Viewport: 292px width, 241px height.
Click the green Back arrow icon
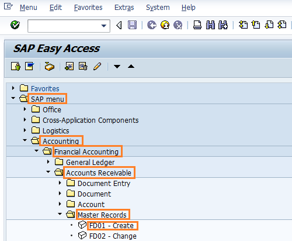click(152, 25)
